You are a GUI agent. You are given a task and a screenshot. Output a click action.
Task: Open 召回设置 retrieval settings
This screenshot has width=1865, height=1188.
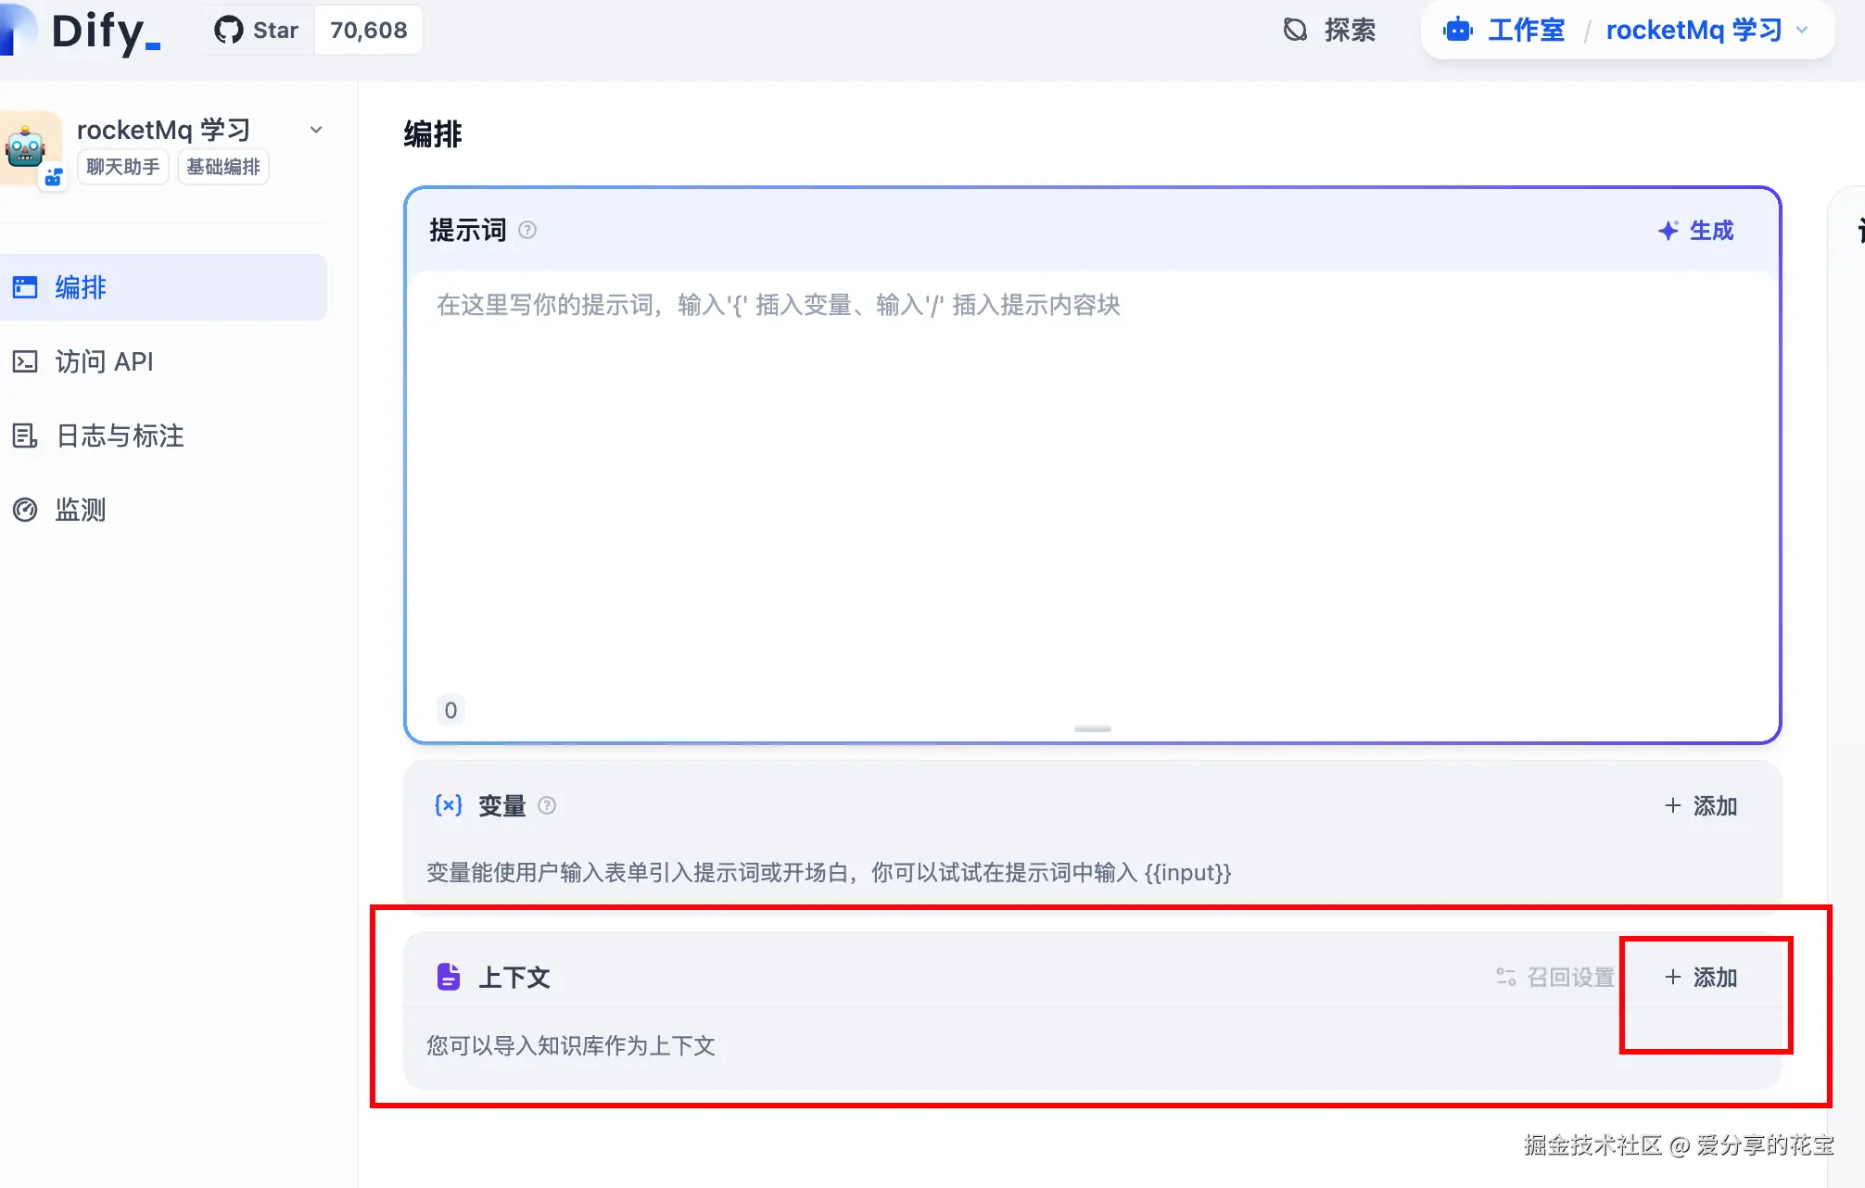[x=1556, y=977]
